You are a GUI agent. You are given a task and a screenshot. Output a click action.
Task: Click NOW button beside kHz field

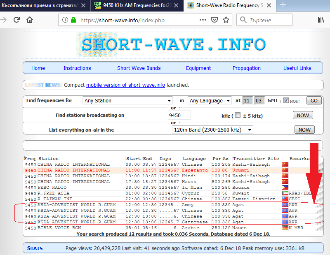coord(303,115)
